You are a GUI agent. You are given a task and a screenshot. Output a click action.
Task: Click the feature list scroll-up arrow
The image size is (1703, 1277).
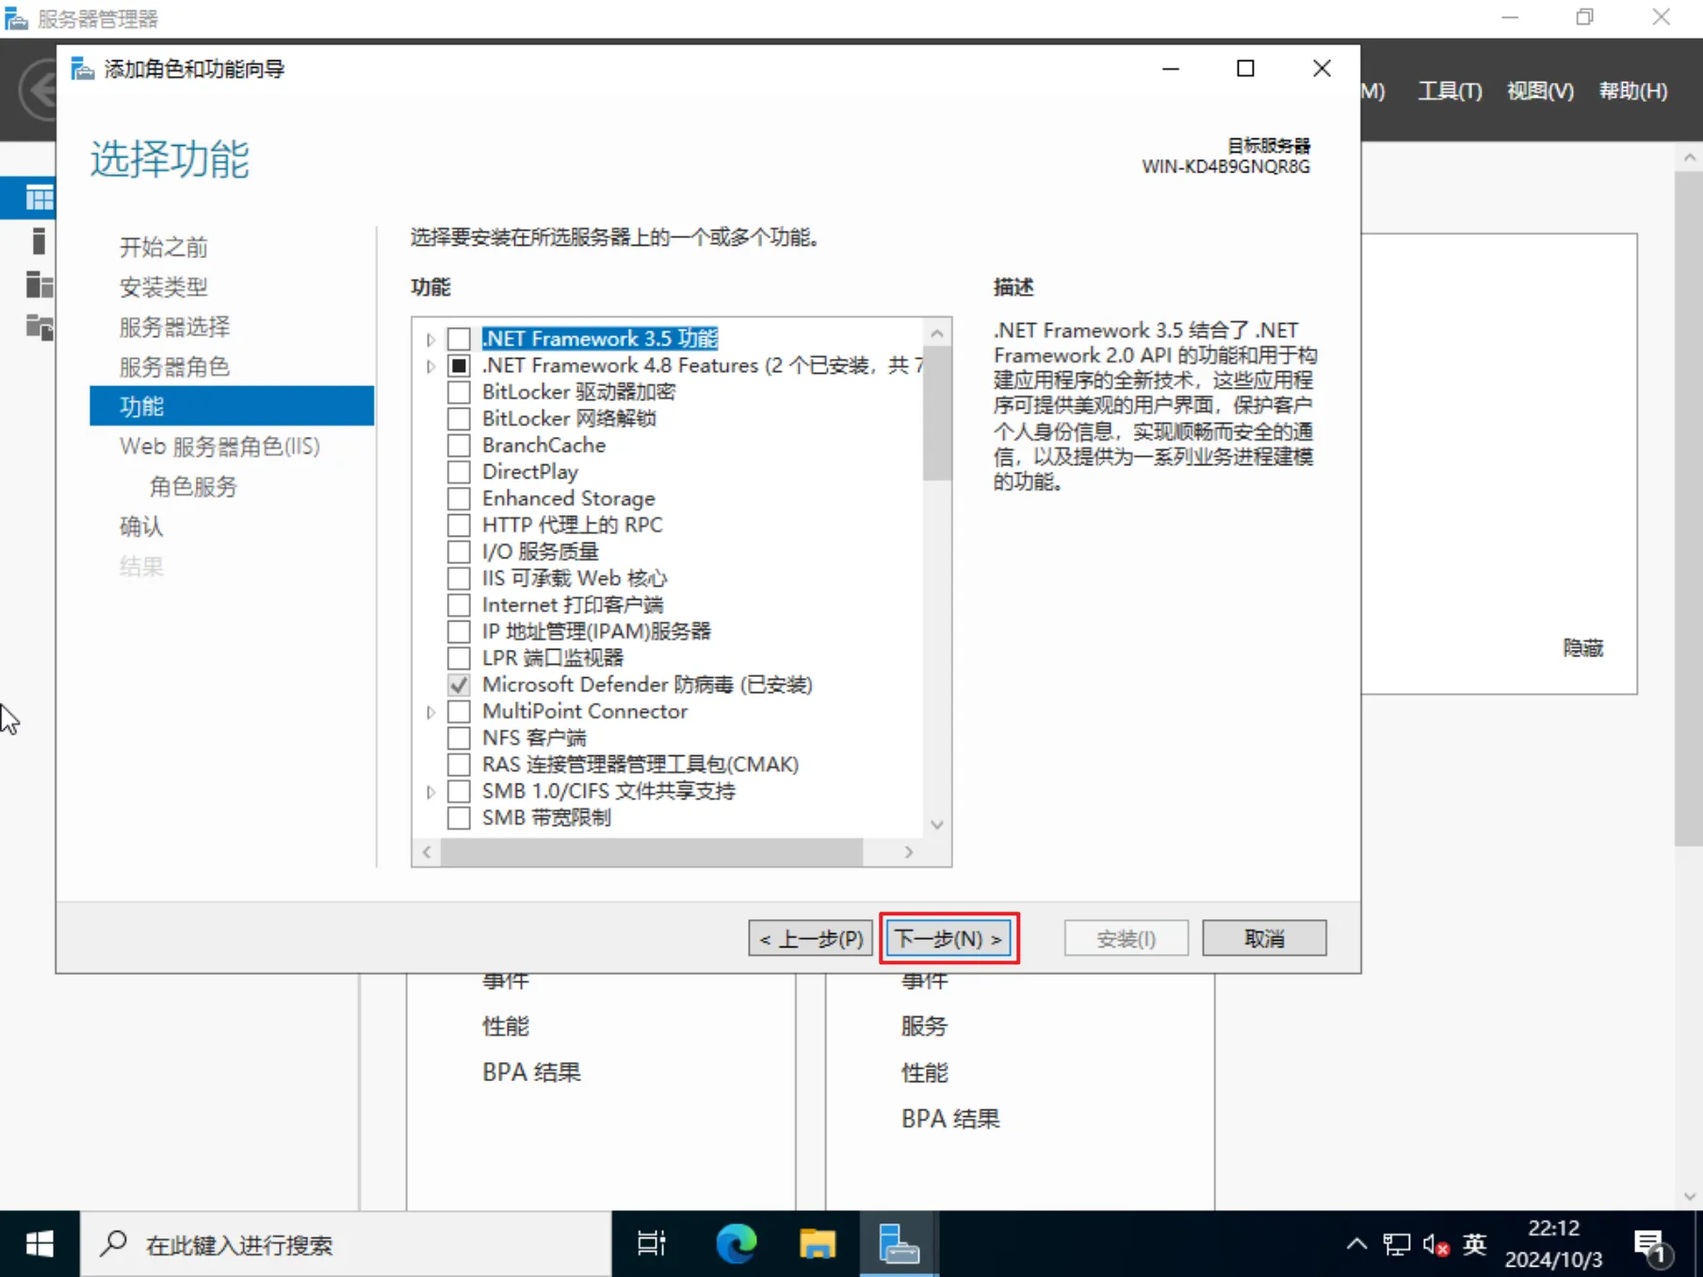pos(937,332)
